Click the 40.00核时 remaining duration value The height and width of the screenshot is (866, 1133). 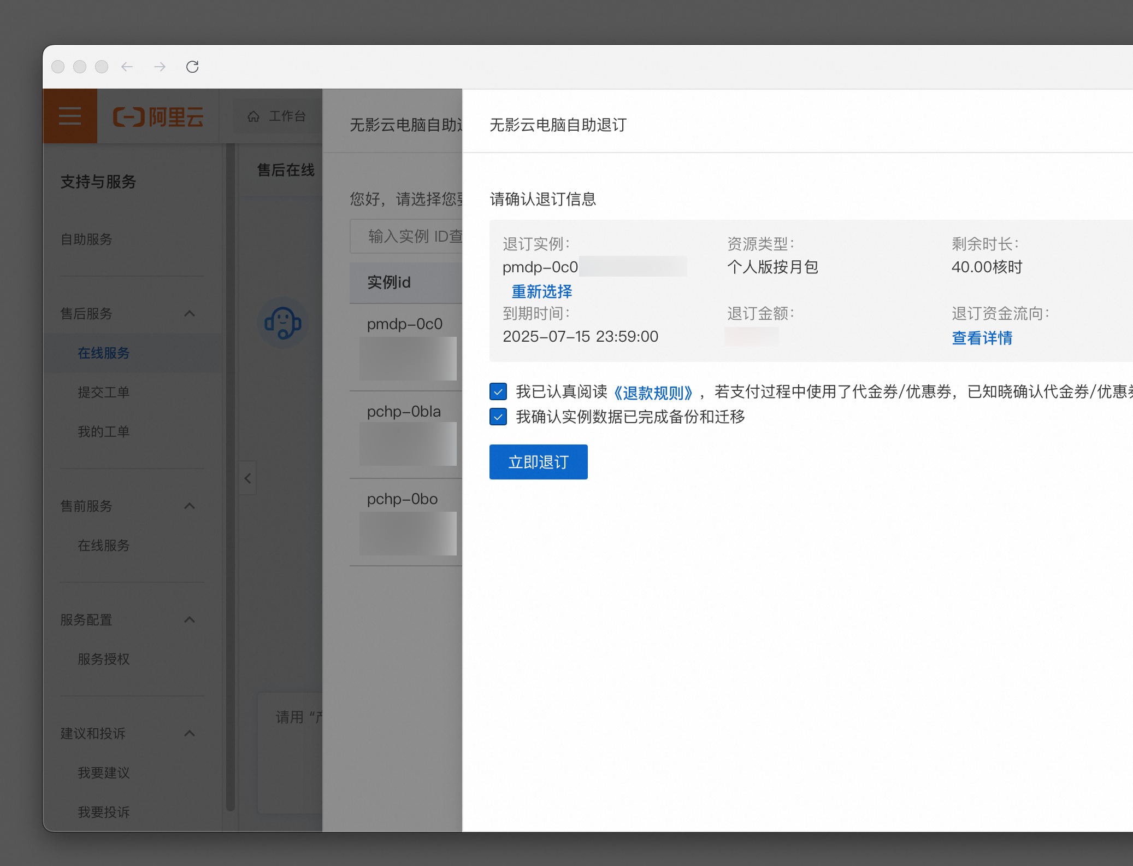tap(987, 267)
